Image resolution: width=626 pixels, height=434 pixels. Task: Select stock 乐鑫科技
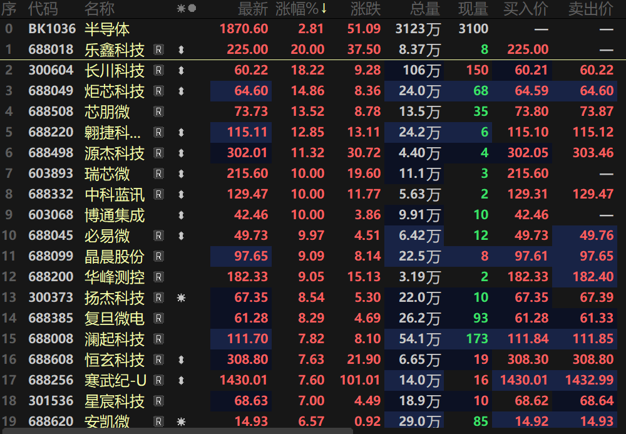(x=115, y=50)
